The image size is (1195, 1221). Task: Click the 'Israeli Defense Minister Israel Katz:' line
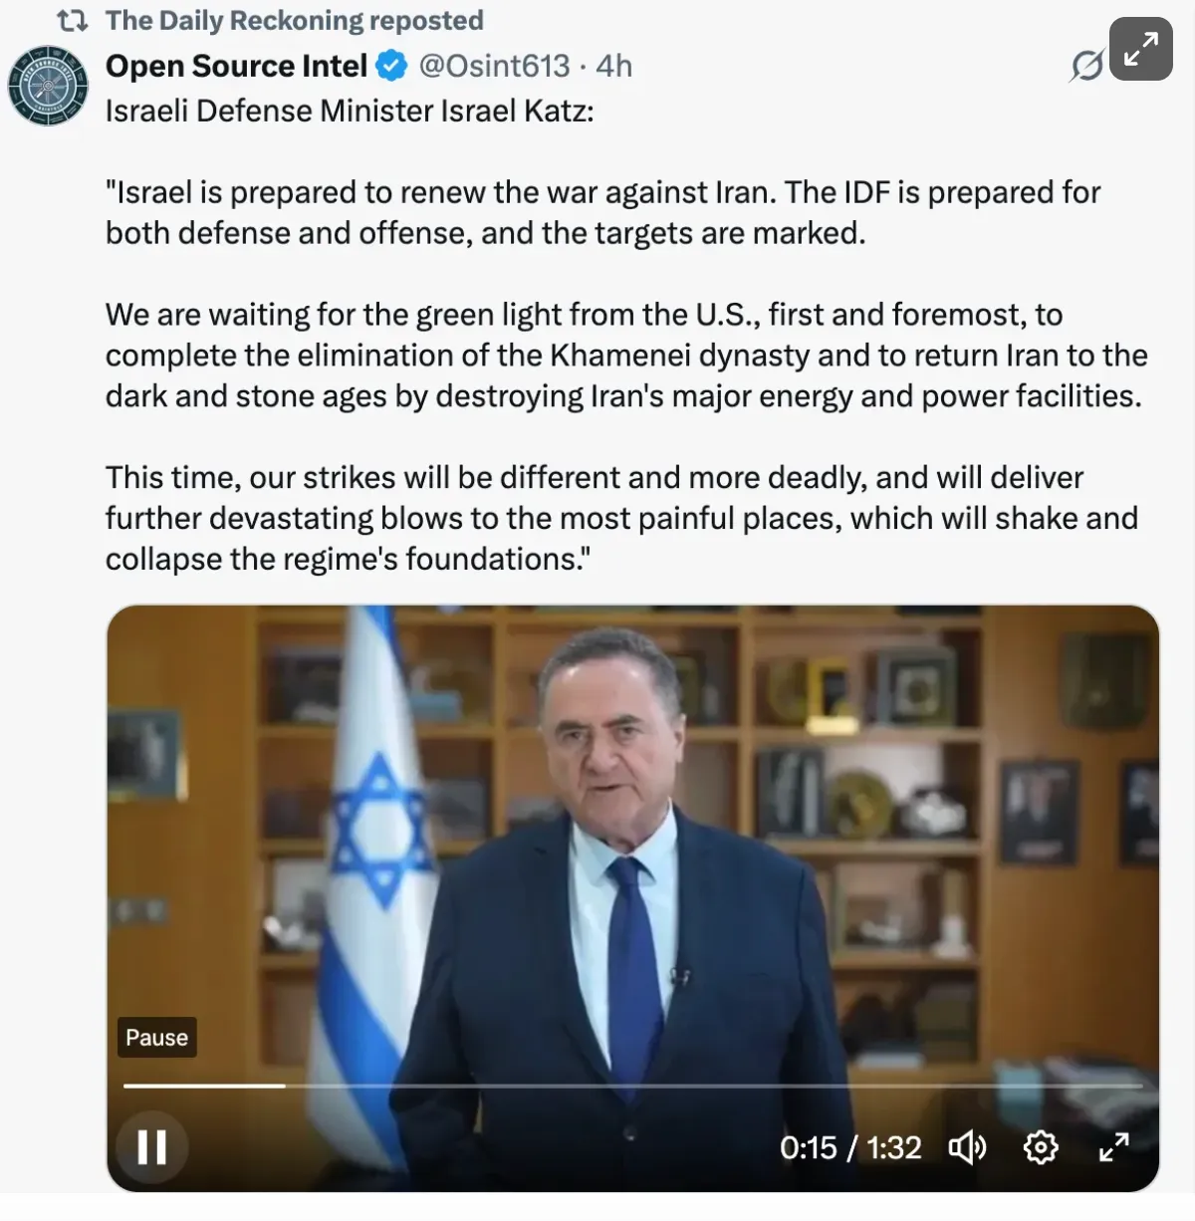(x=350, y=111)
